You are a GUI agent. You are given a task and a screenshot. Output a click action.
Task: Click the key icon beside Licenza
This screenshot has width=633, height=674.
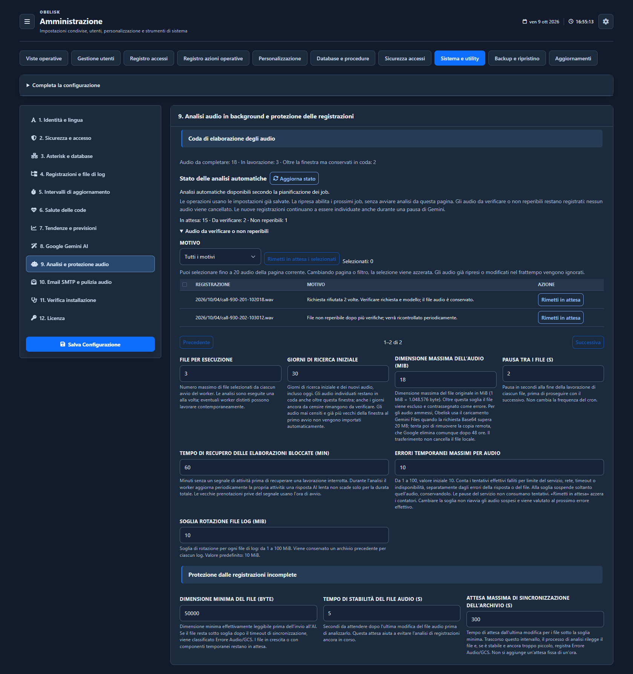(34, 318)
